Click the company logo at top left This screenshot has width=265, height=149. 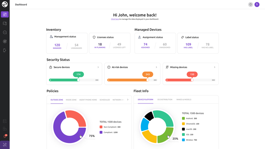point(5,5)
